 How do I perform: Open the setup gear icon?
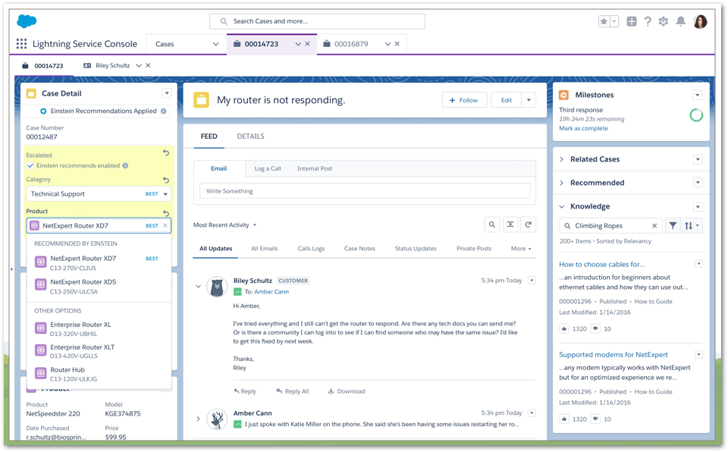coord(664,21)
